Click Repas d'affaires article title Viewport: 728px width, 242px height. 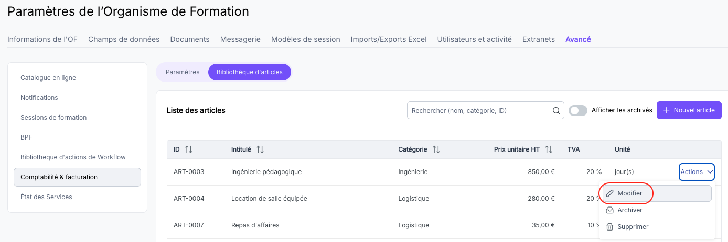(255, 225)
